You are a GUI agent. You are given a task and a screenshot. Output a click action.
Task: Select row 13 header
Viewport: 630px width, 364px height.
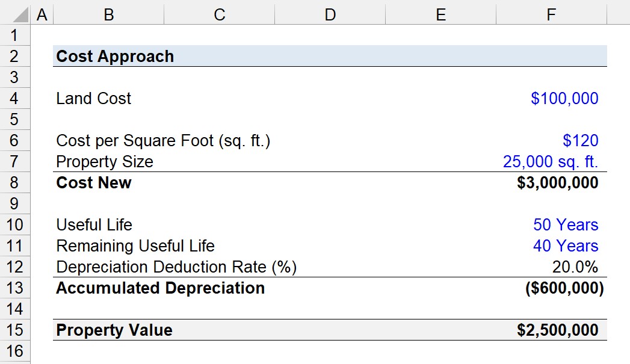14,288
